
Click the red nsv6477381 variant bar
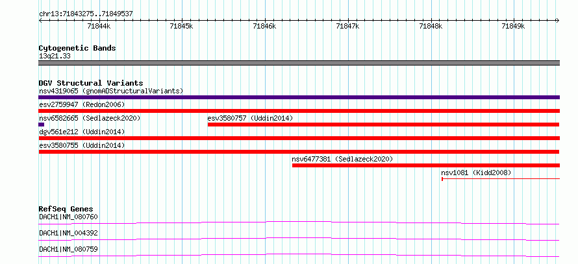(426, 165)
